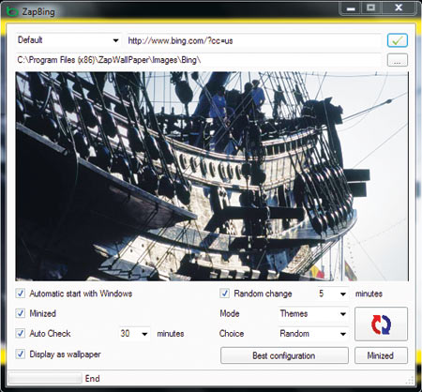Expand the Default profile dropdown

(x=68, y=40)
